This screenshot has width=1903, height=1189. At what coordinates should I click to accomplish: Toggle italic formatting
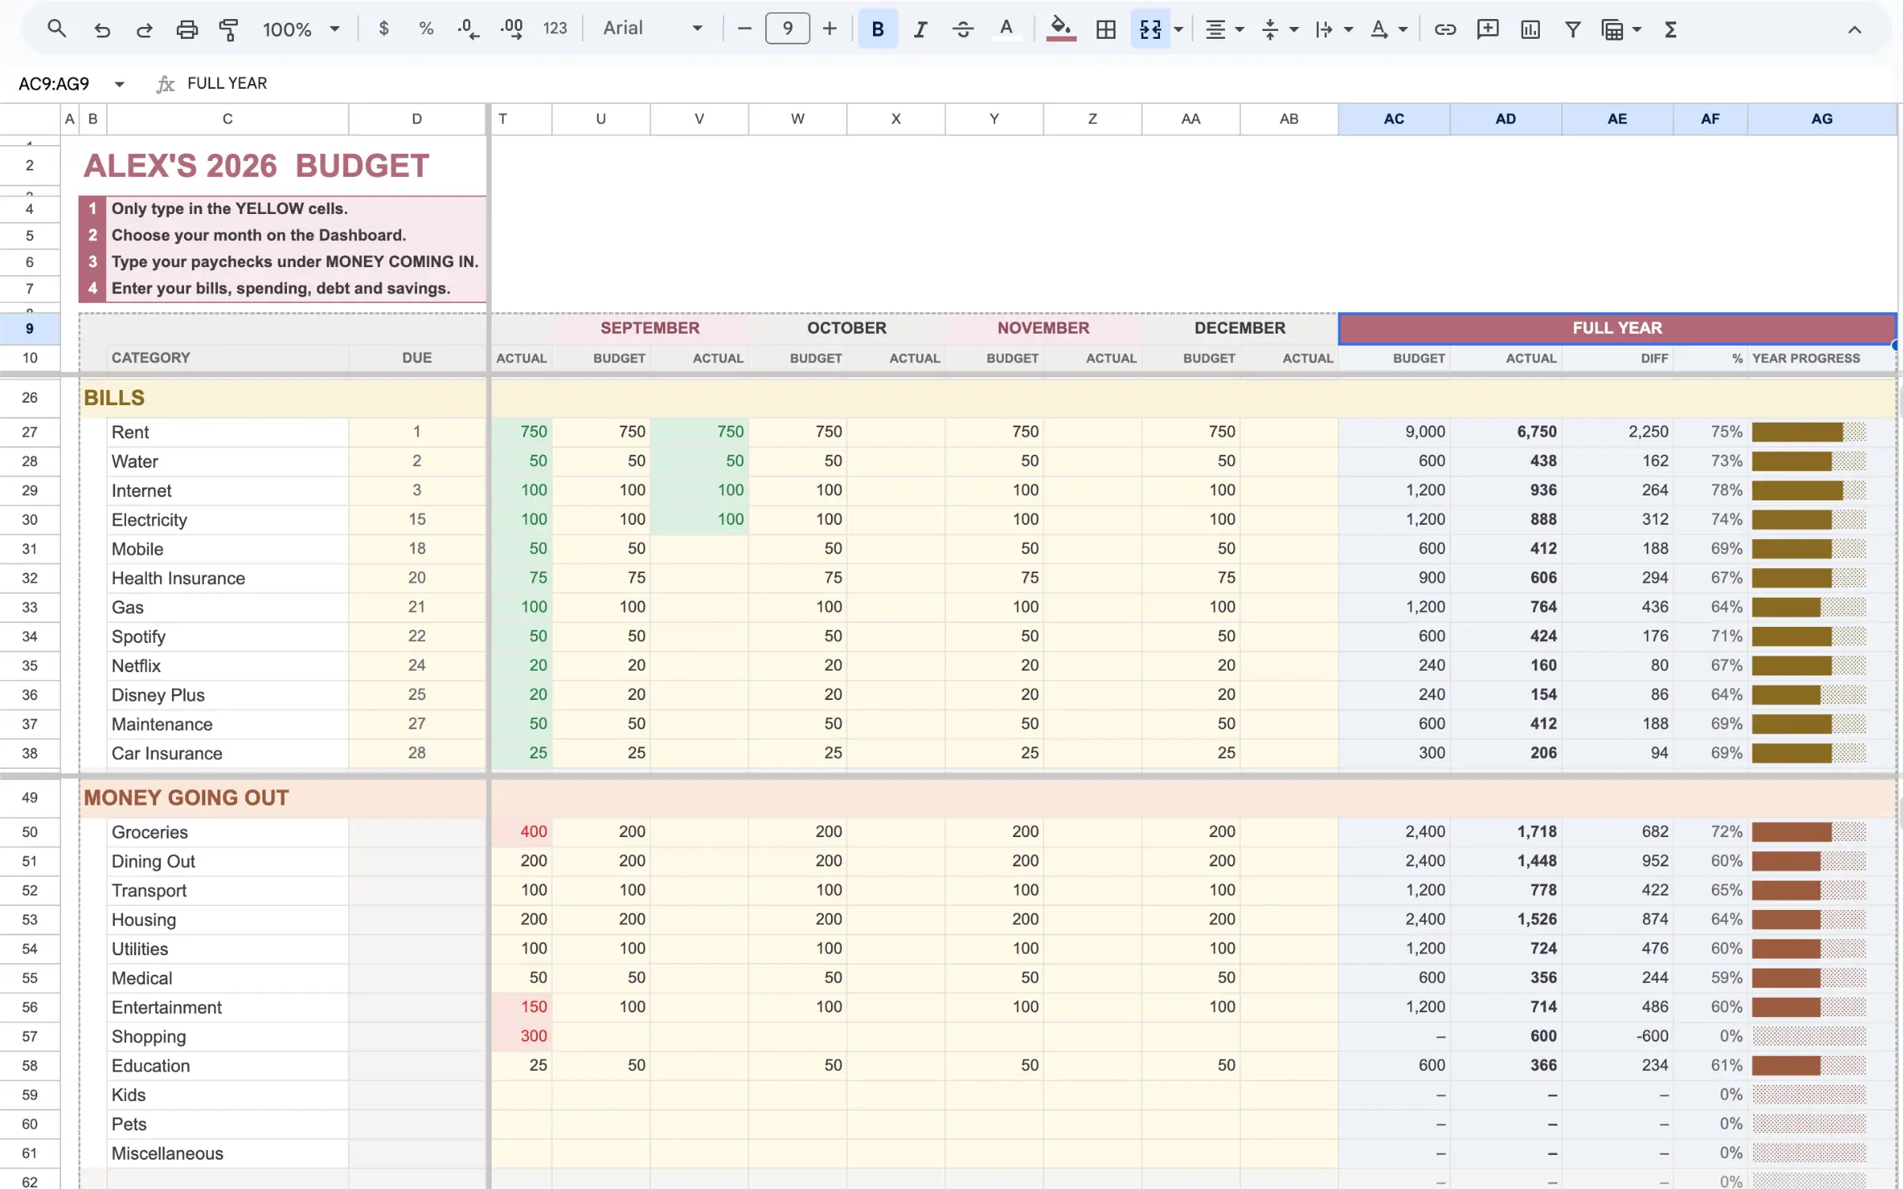tap(921, 29)
